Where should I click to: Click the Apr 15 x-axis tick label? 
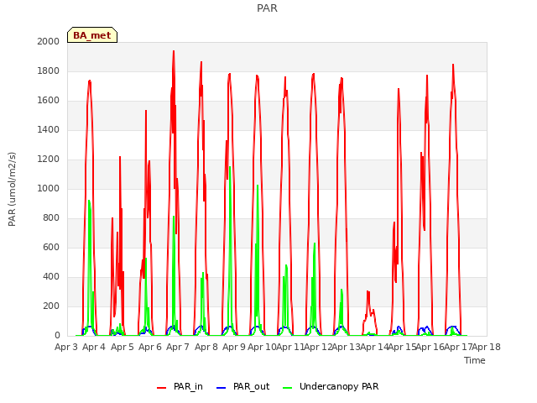click(x=402, y=347)
